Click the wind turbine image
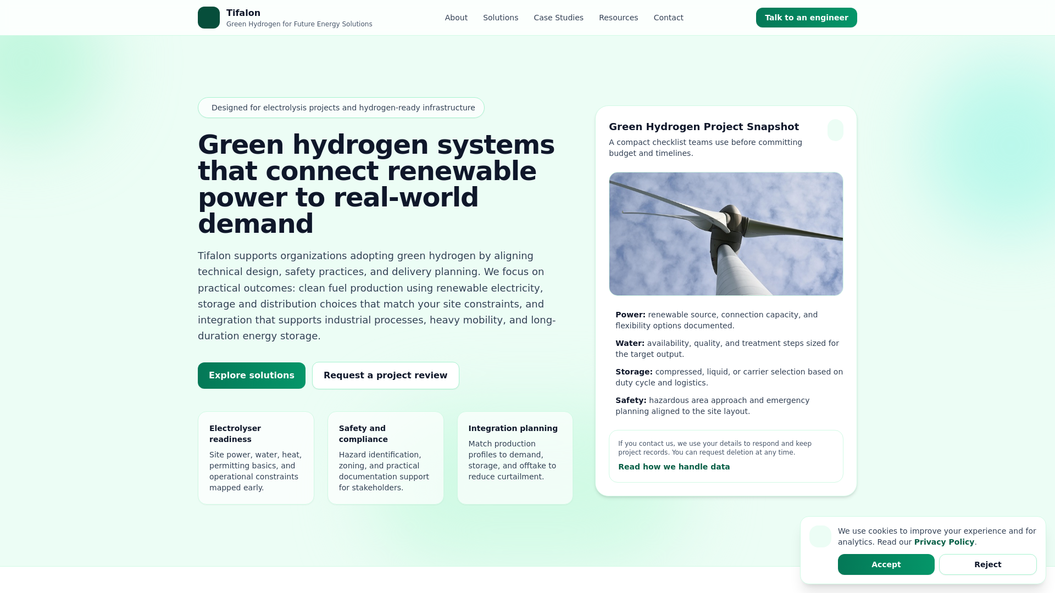This screenshot has width=1055, height=593. [726, 234]
